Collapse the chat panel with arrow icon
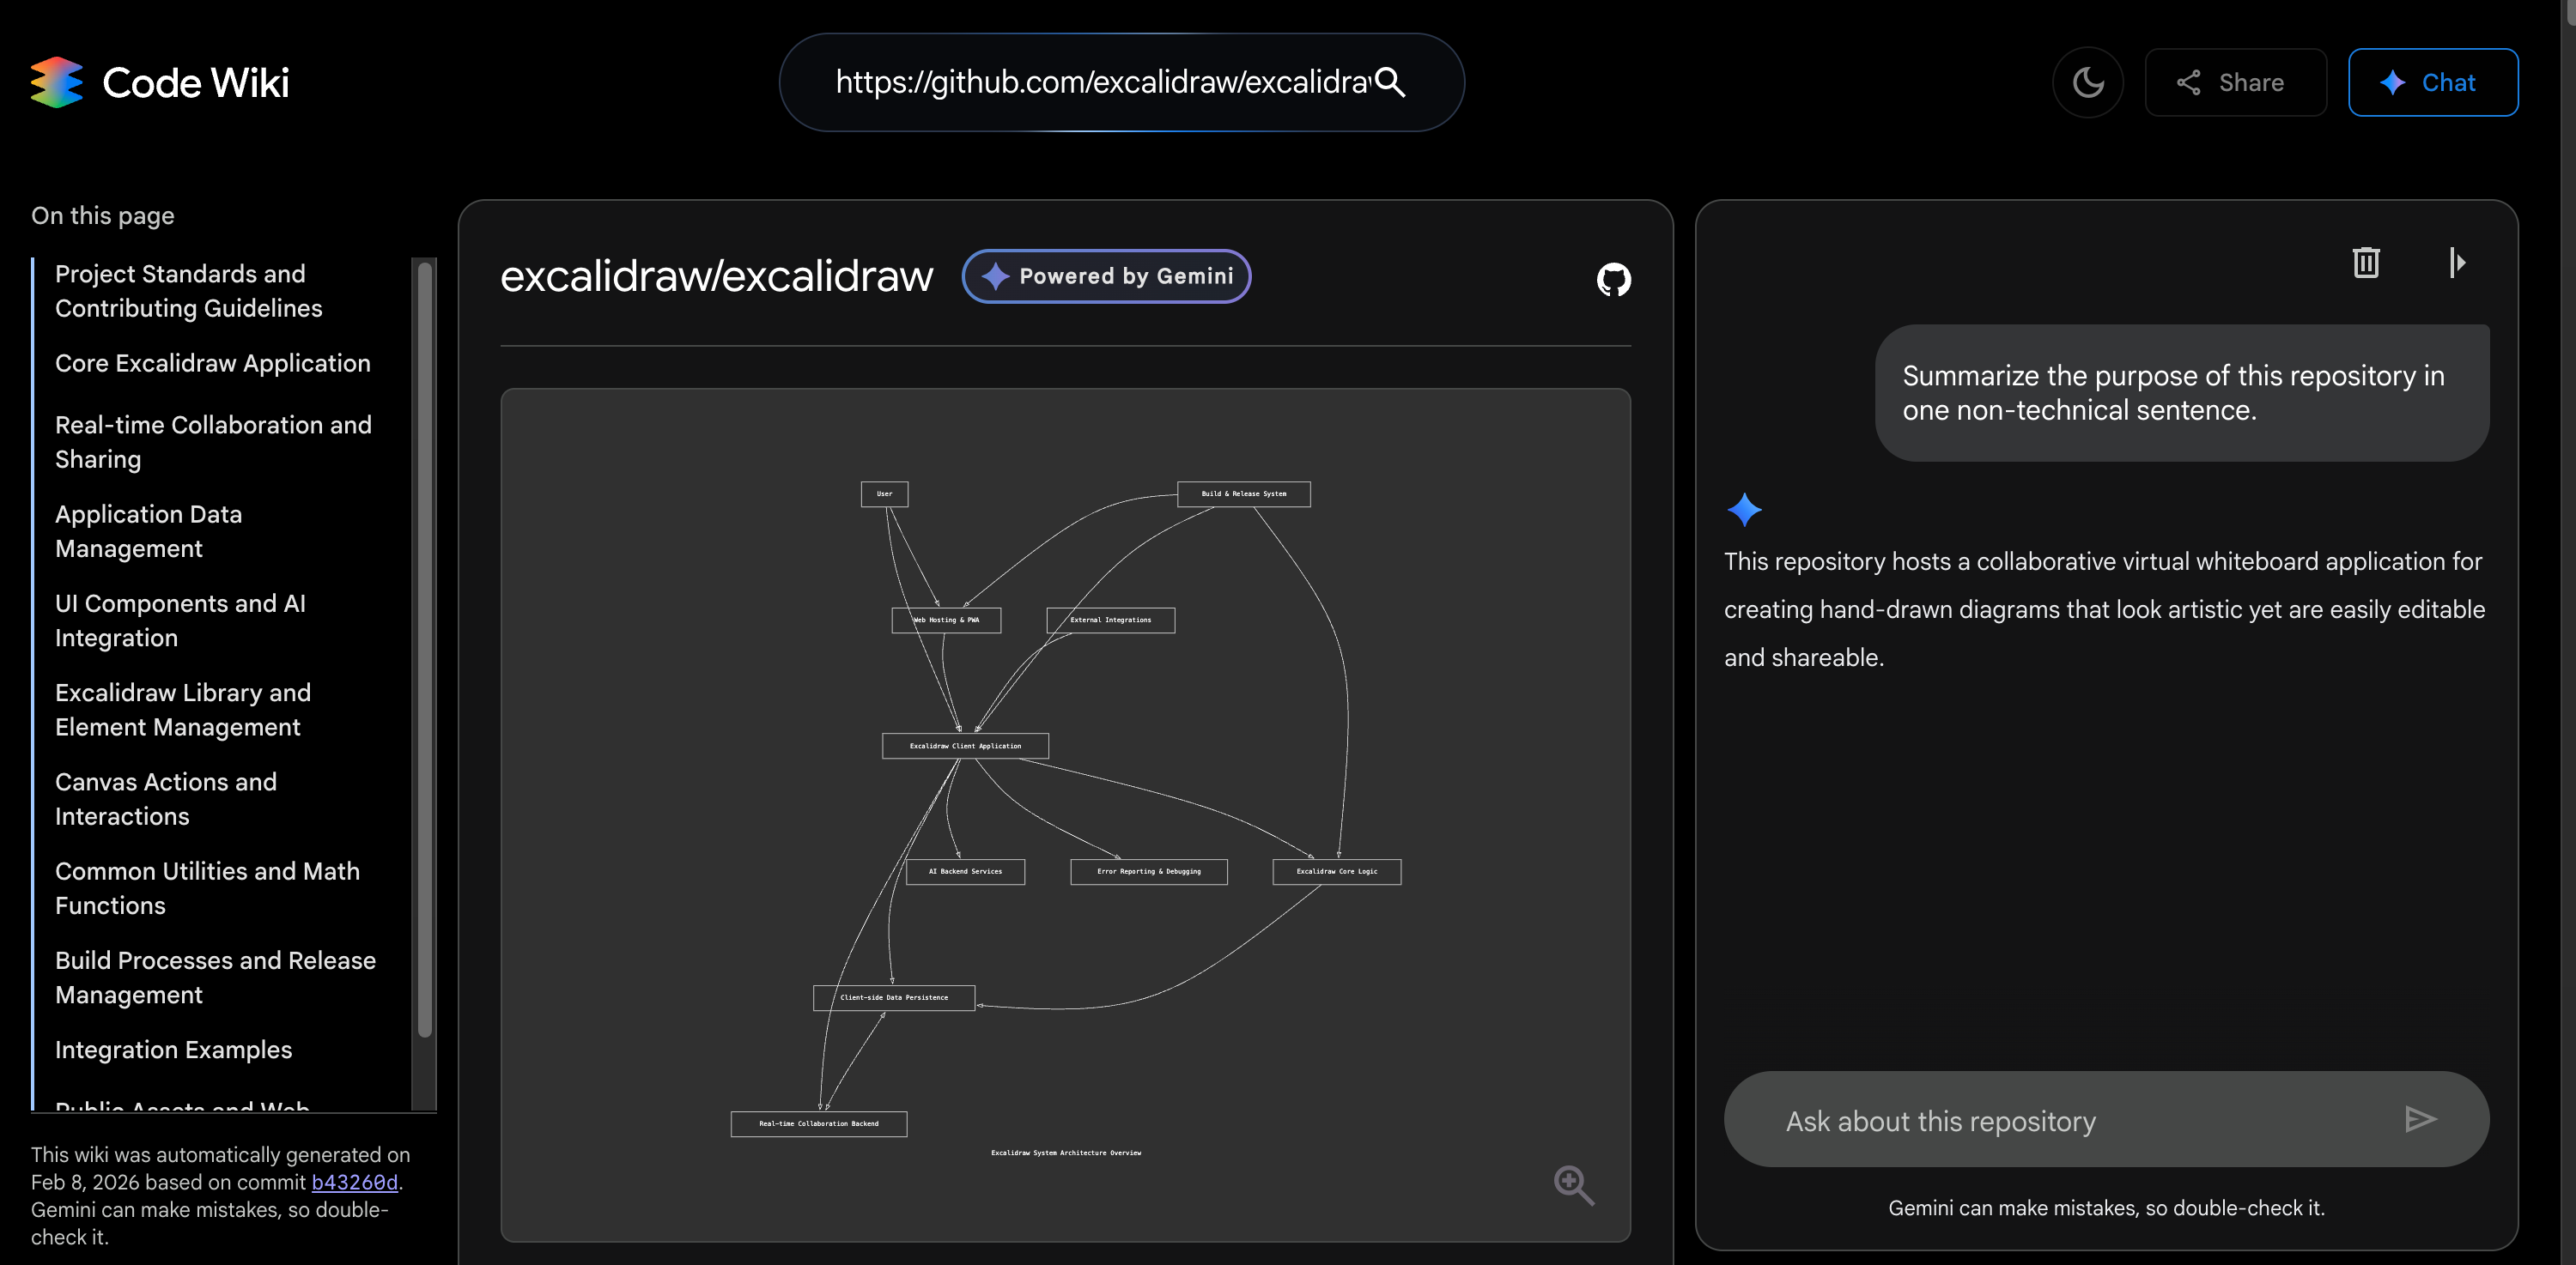2576x1265 pixels. pos(2457,263)
